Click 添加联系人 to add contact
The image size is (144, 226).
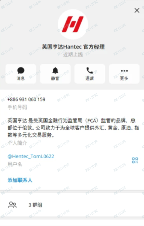point(20,180)
